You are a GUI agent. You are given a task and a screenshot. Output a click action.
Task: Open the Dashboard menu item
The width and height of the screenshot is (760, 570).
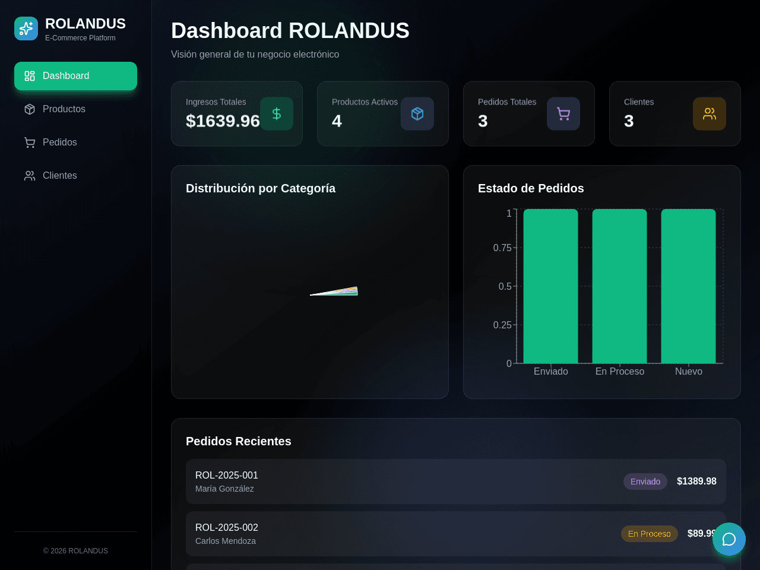75,76
